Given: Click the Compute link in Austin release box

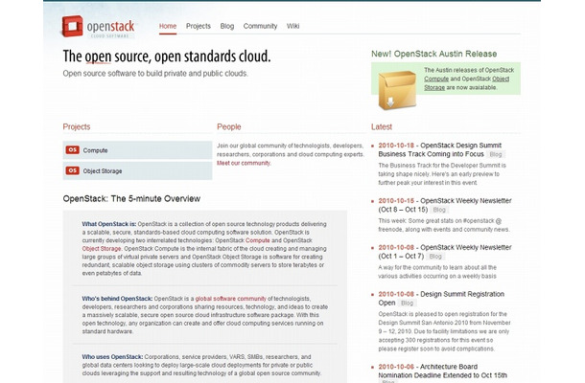Looking at the screenshot, I should (436, 79).
